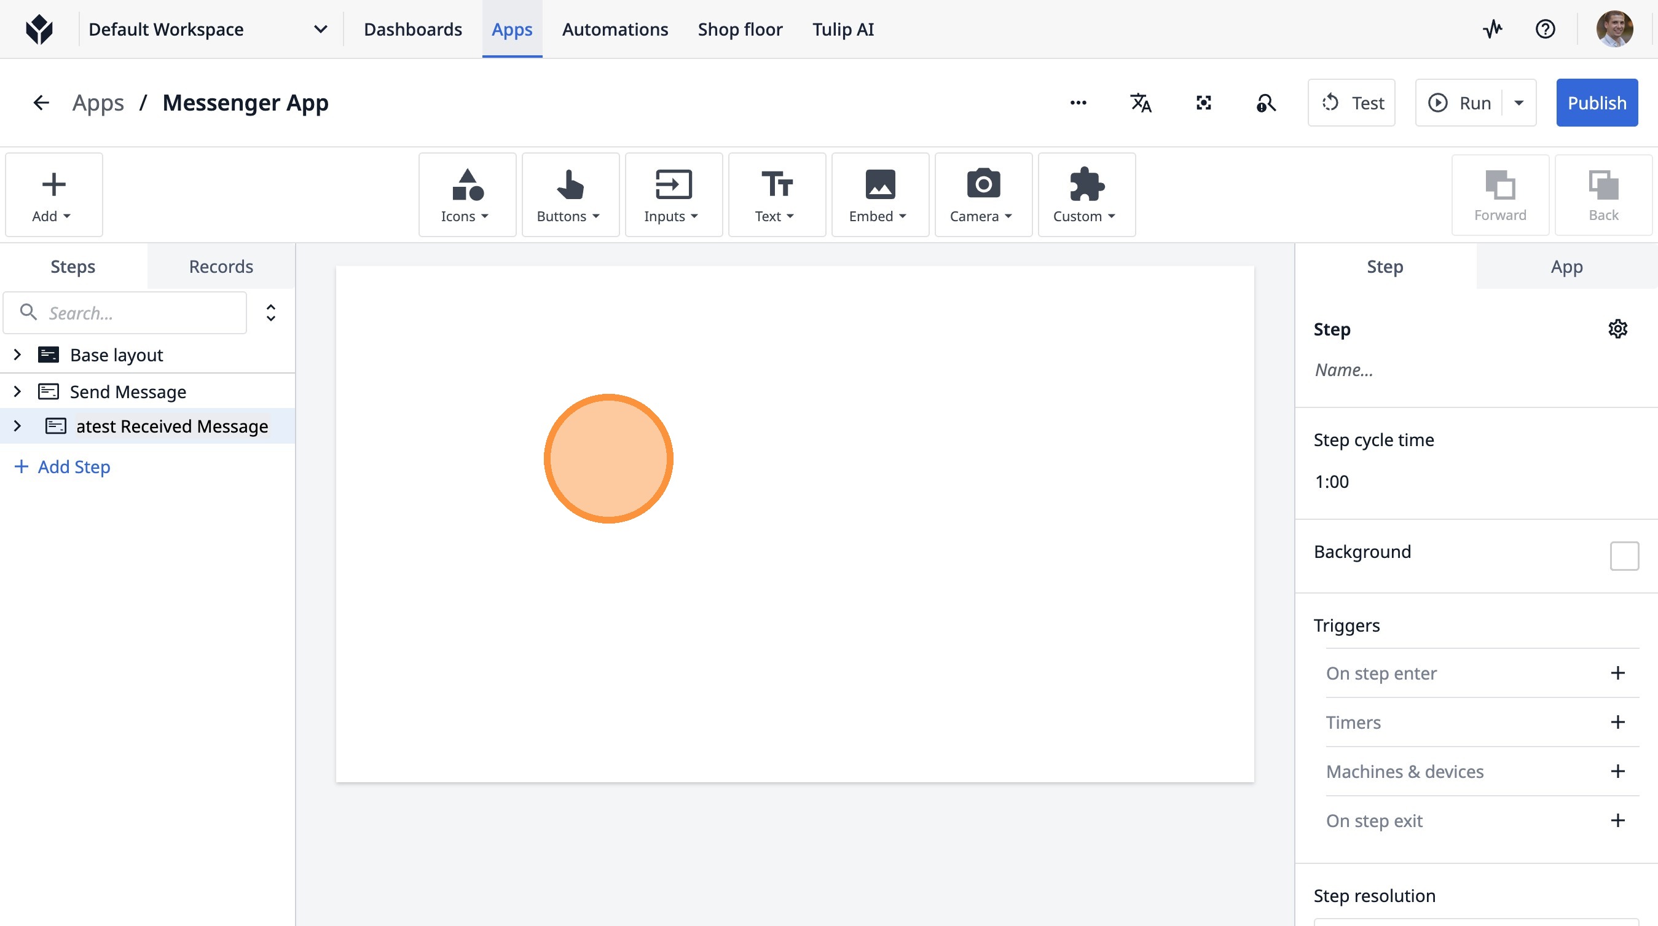Expand the Base layout step
The width and height of the screenshot is (1658, 926).
point(17,355)
